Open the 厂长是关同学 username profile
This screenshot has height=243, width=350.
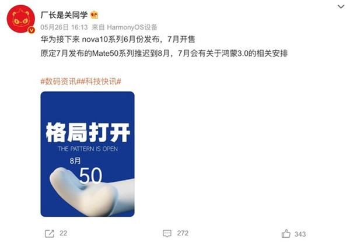click(64, 15)
